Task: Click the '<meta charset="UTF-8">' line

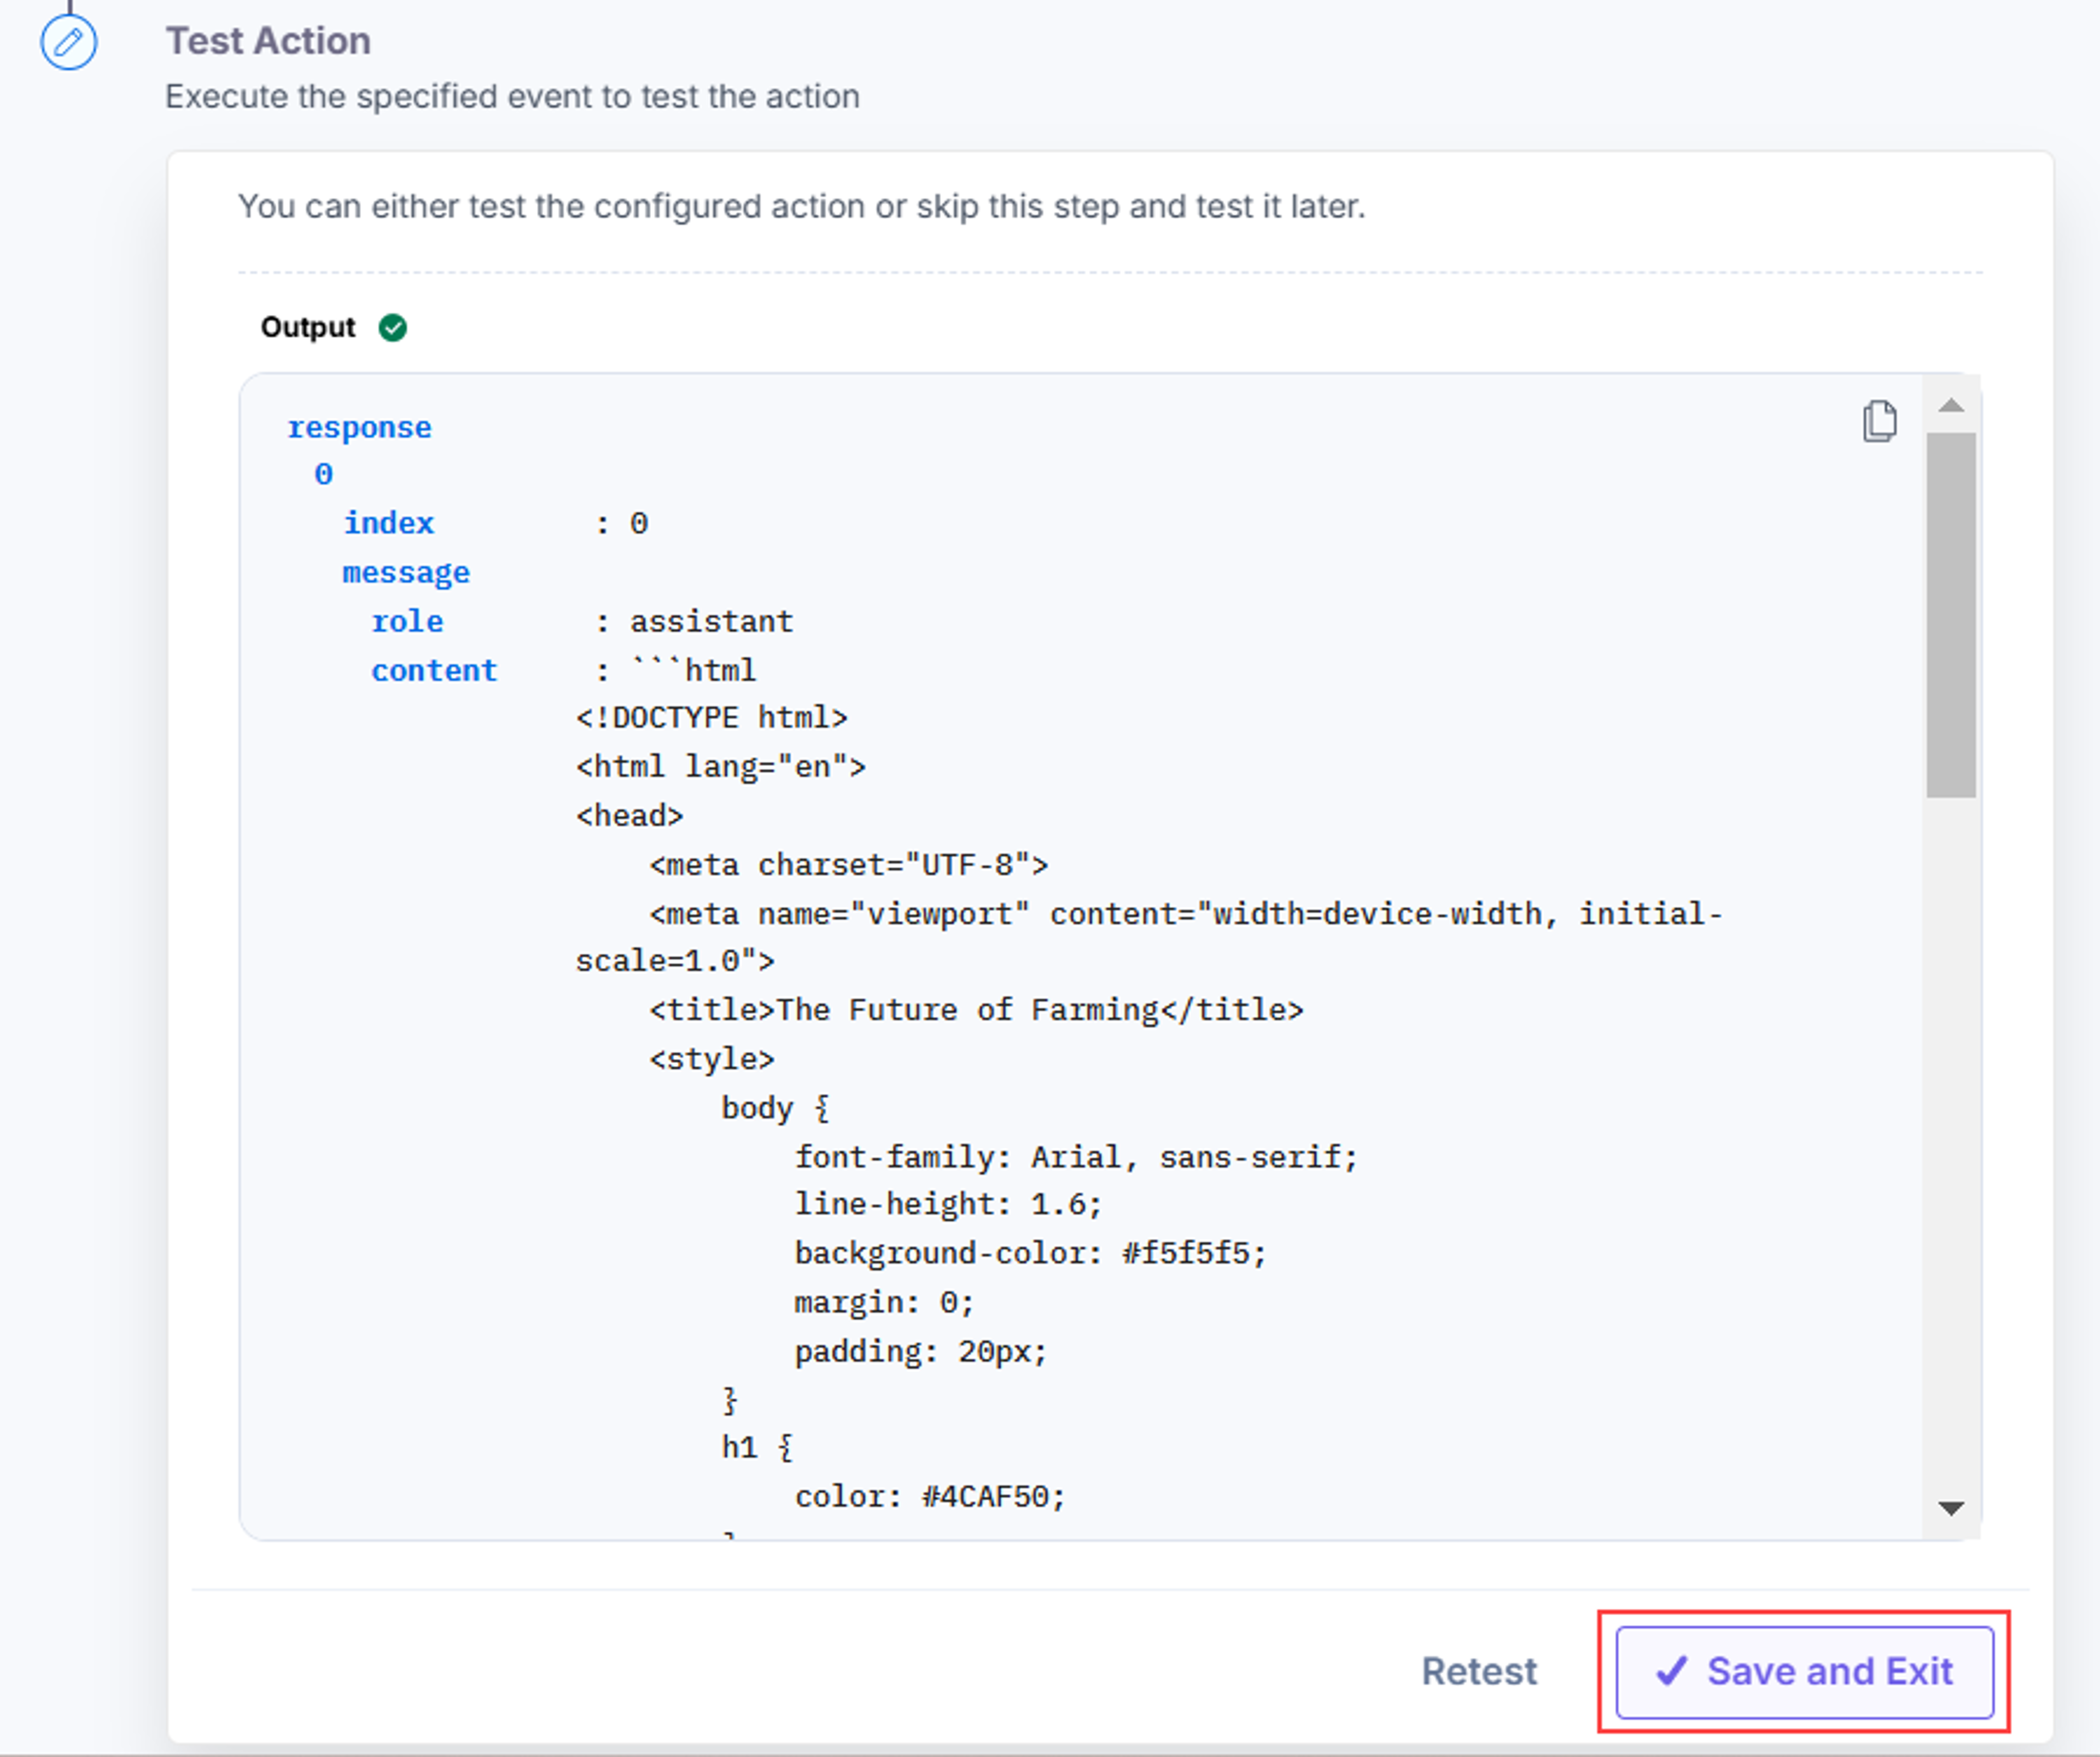Action: coord(848,865)
